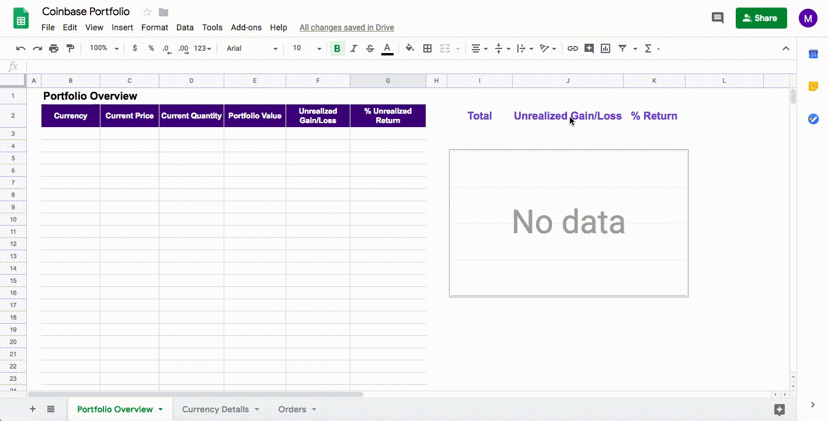This screenshot has height=421, width=828.
Task: Go to Sheets home via green logo
Action: coord(21,19)
